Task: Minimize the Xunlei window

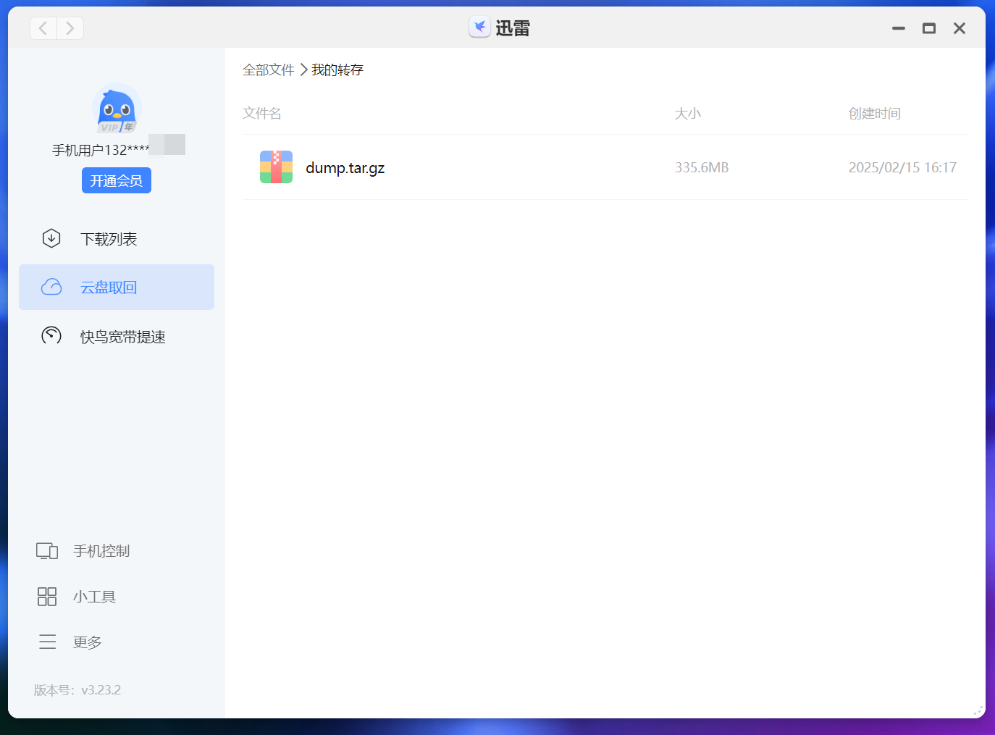Action: (899, 28)
